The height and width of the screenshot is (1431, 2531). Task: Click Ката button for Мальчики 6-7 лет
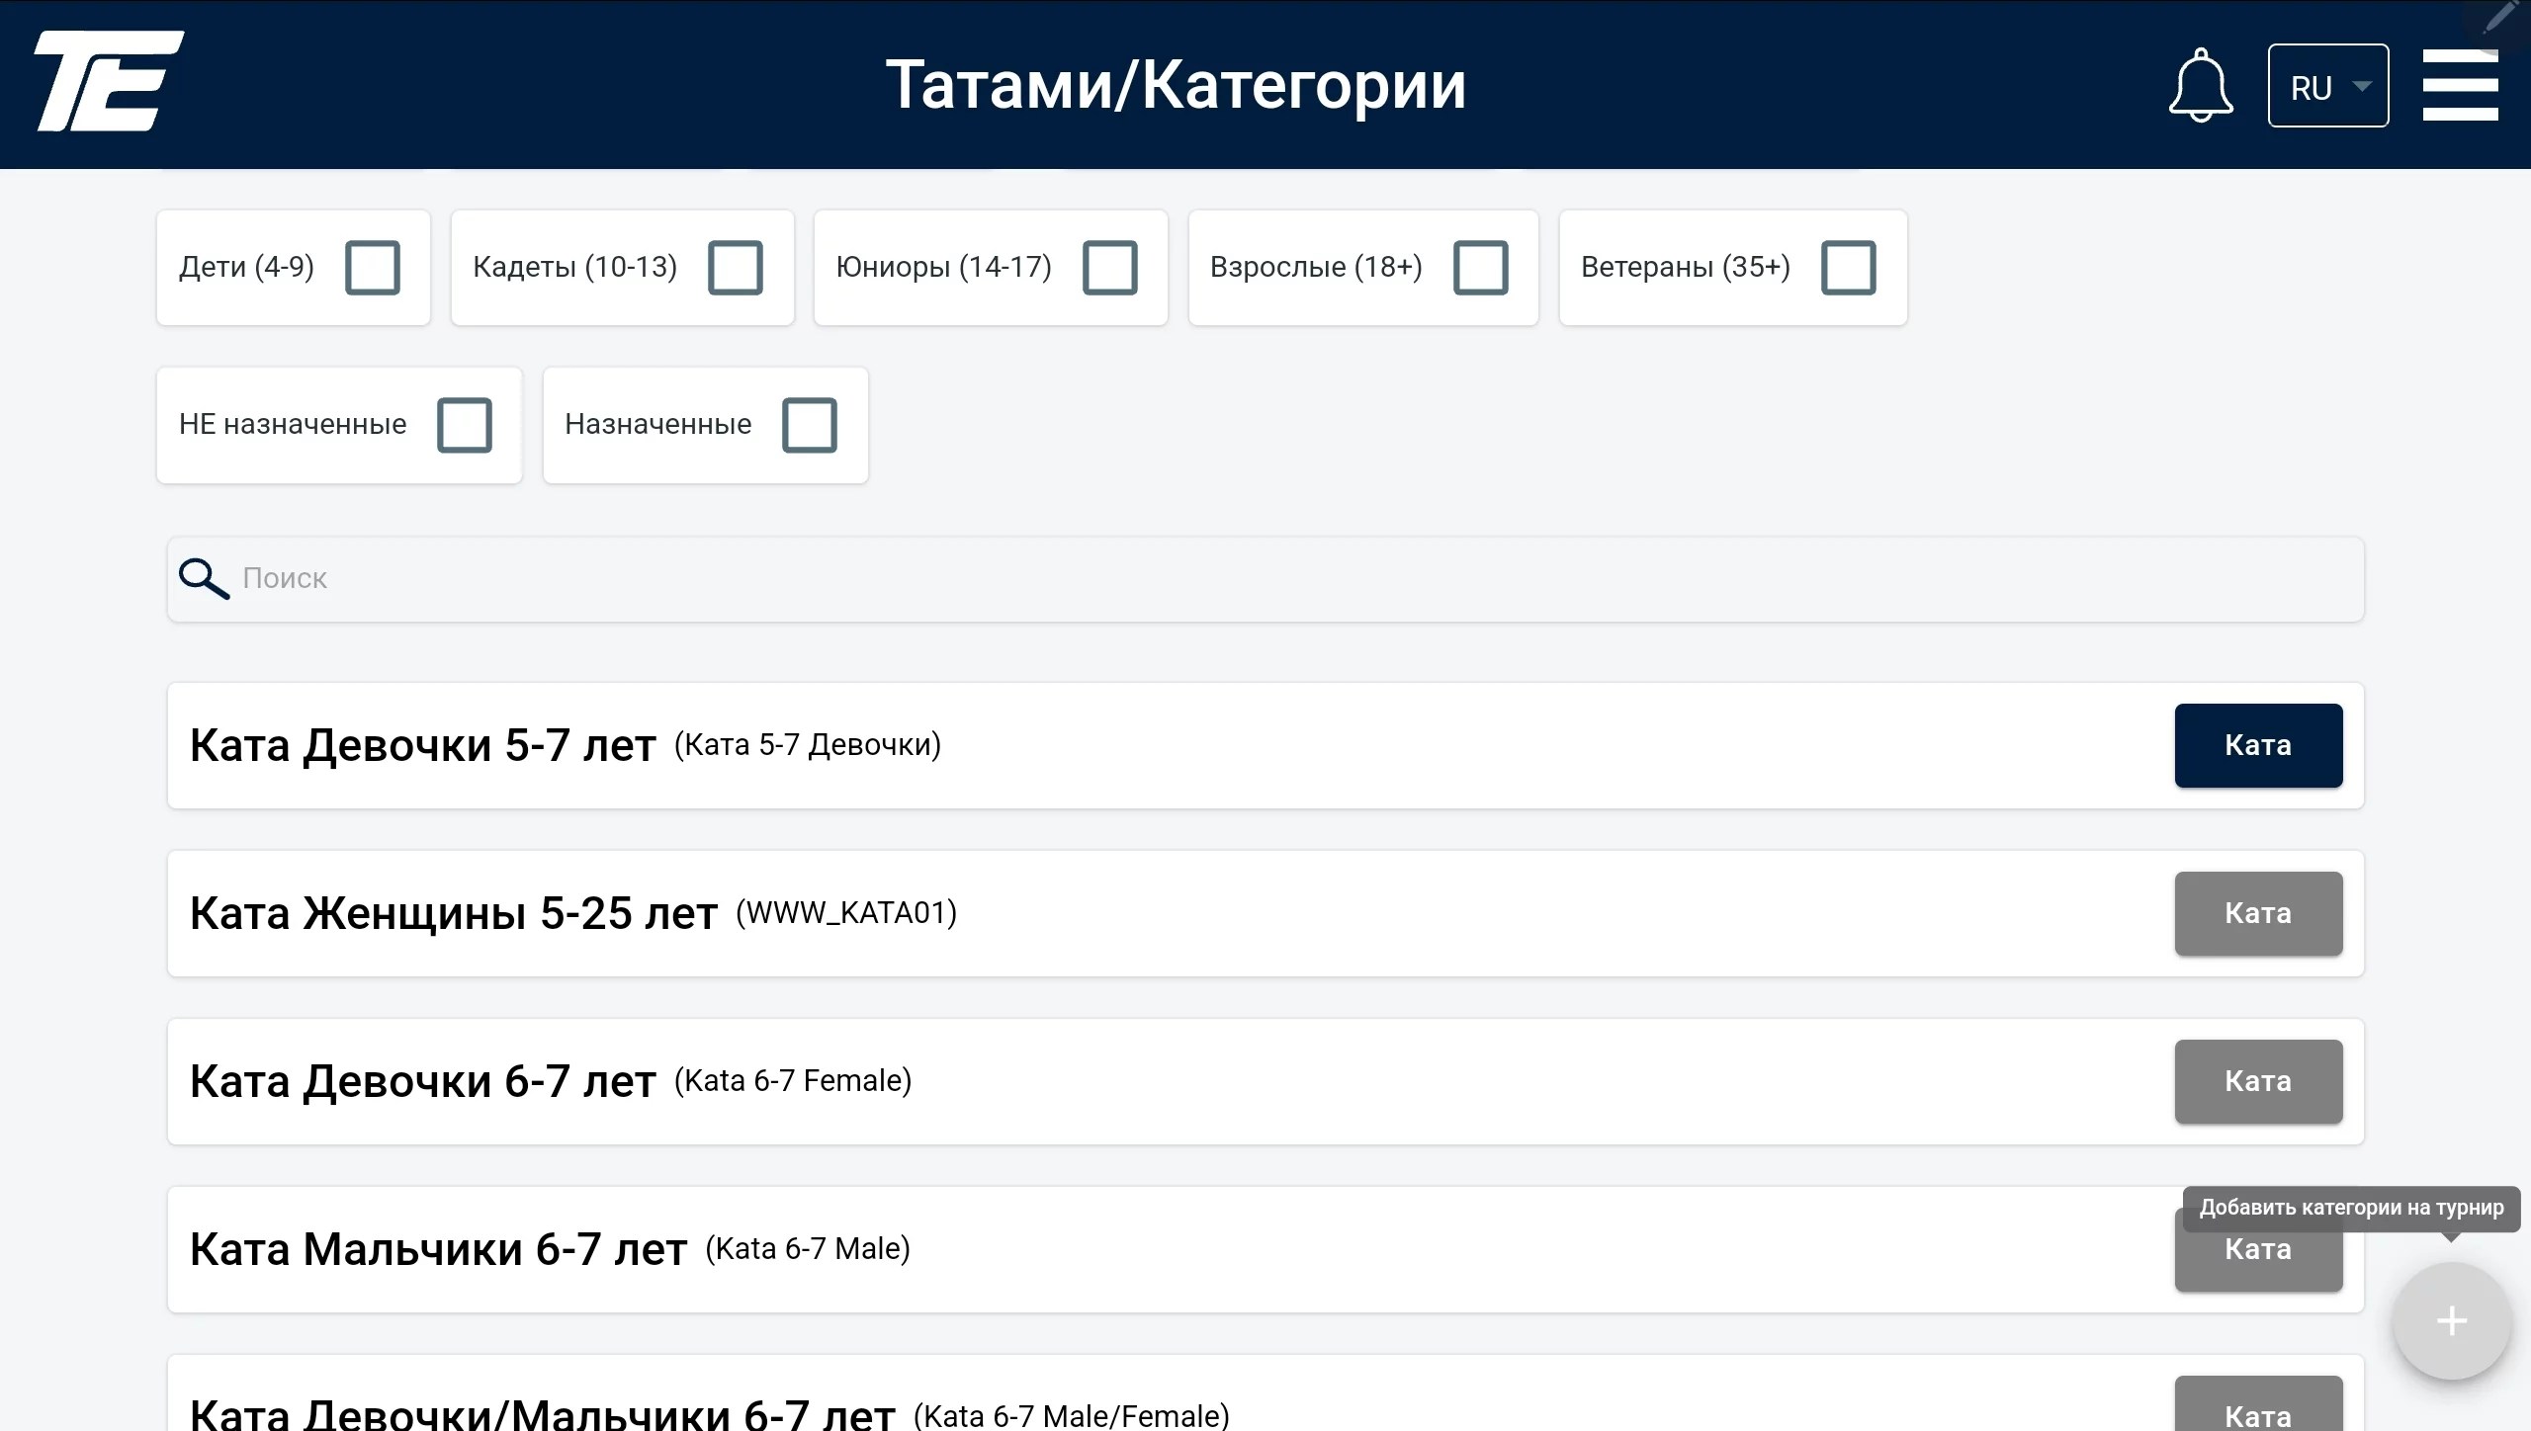(2258, 1249)
